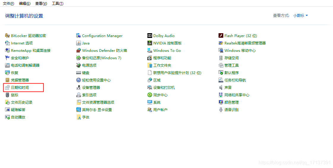Image resolution: width=333 pixels, height=168 pixels.
Task: Click the 日期和时间 clock icon
Action: pyautogui.click(x=7, y=87)
